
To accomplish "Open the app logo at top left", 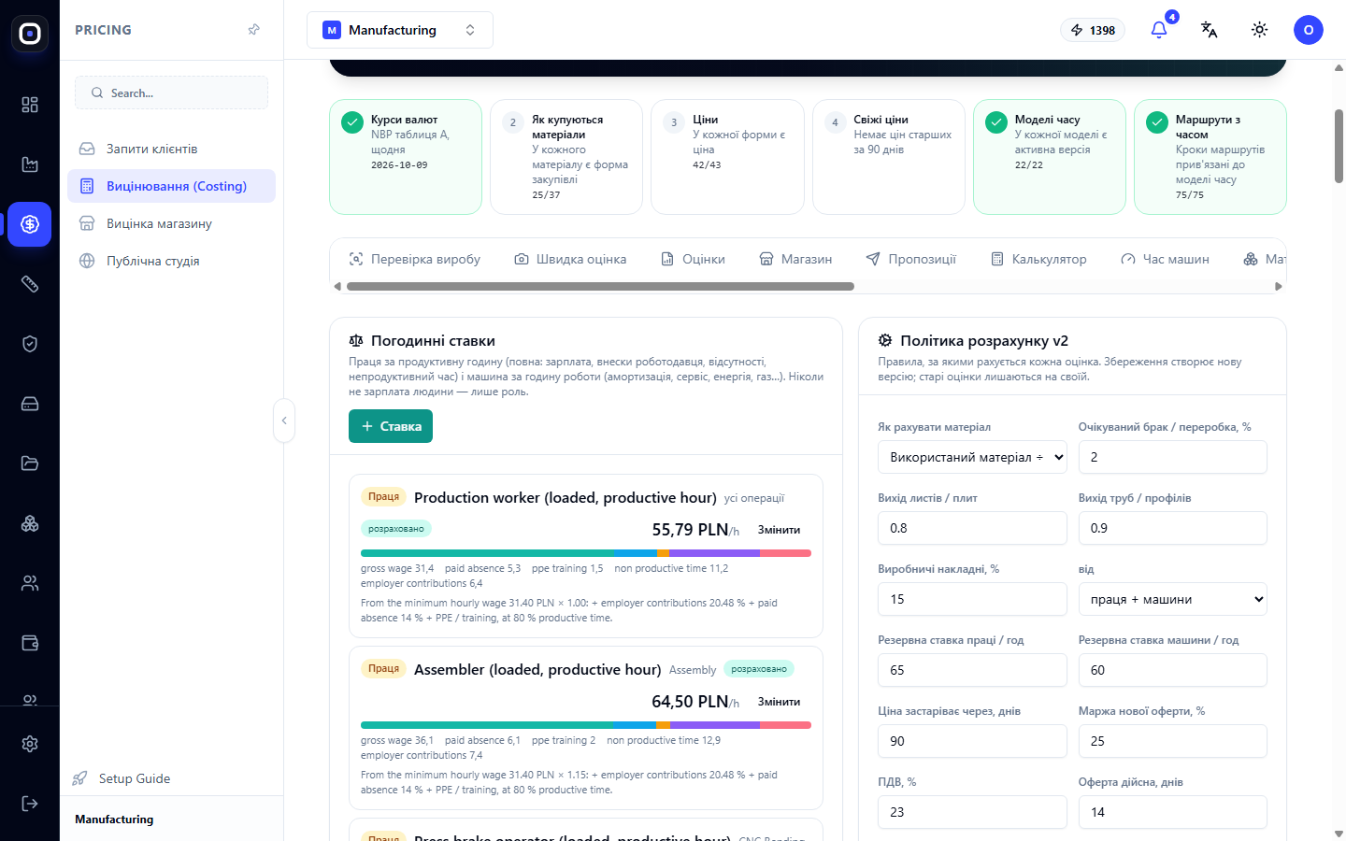I will (30, 34).
